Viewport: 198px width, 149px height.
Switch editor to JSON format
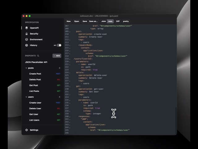[104, 21]
